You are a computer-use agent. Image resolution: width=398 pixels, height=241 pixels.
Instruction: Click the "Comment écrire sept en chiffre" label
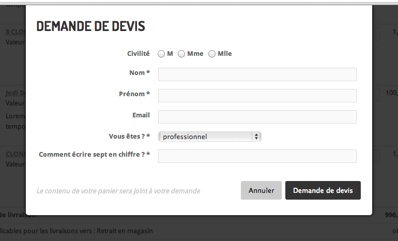[x=94, y=154]
